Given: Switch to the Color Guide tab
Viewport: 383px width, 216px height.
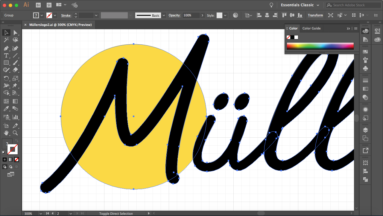Looking at the screenshot, I should click(311, 28).
